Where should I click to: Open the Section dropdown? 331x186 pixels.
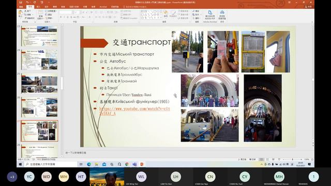coord(49,18)
